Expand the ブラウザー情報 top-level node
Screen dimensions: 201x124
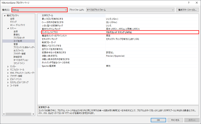8,76
